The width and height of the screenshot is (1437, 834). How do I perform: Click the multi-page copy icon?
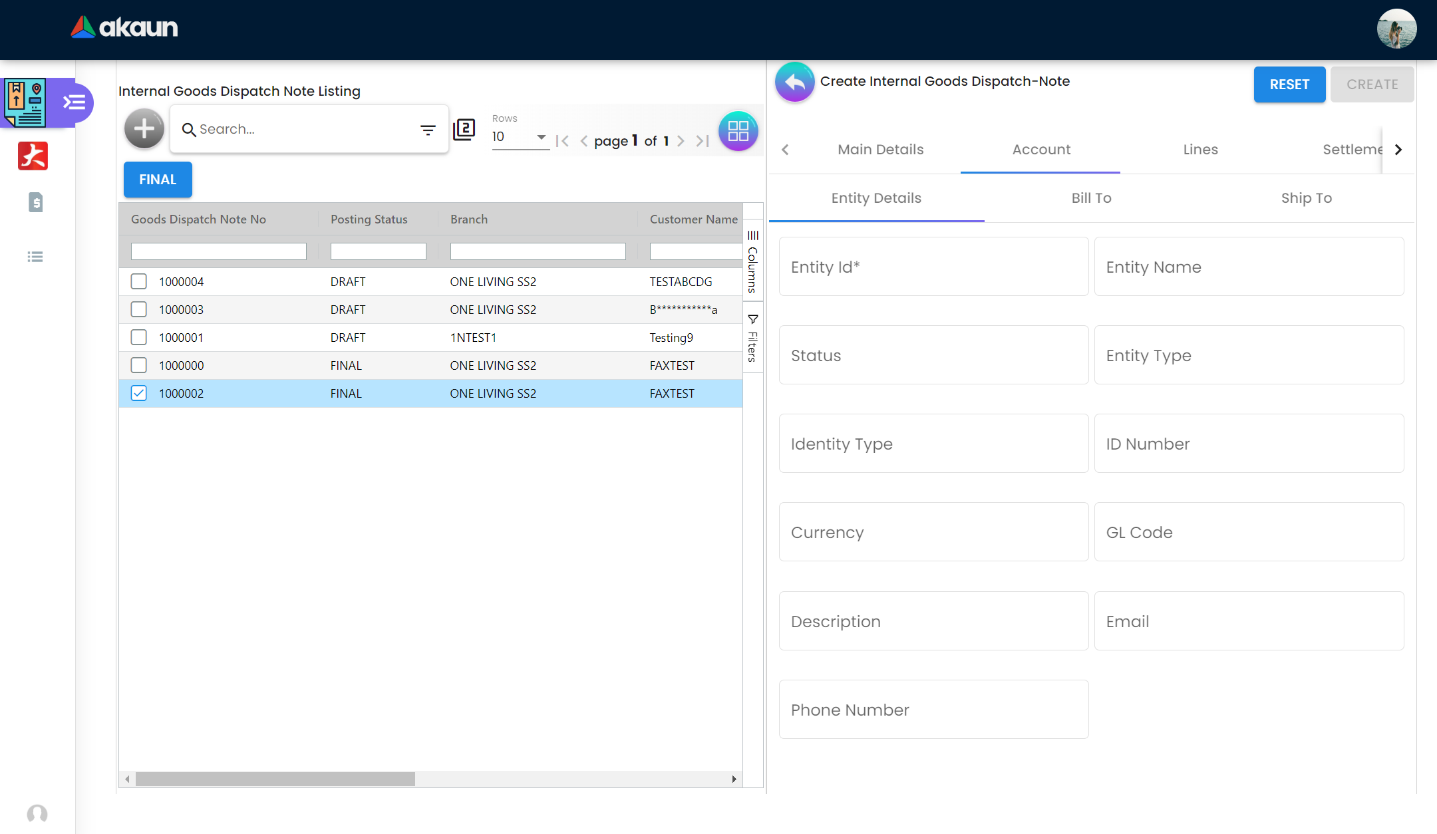(x=464, y=129)
